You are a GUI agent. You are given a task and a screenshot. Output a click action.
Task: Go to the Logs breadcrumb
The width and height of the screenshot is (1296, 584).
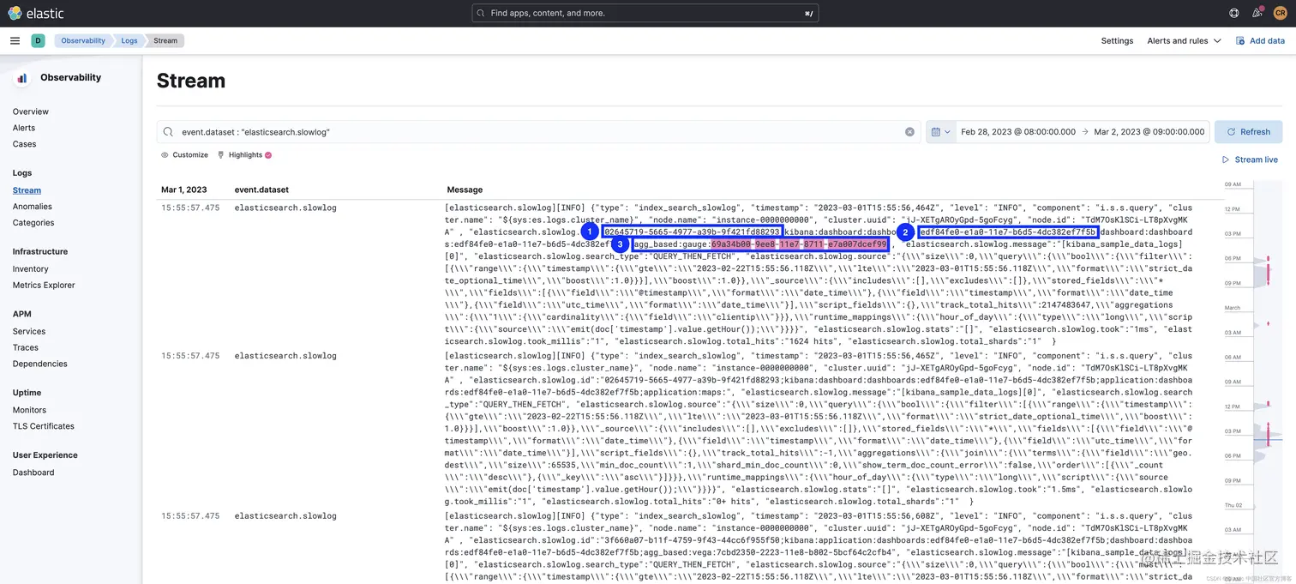click(129, 40)
